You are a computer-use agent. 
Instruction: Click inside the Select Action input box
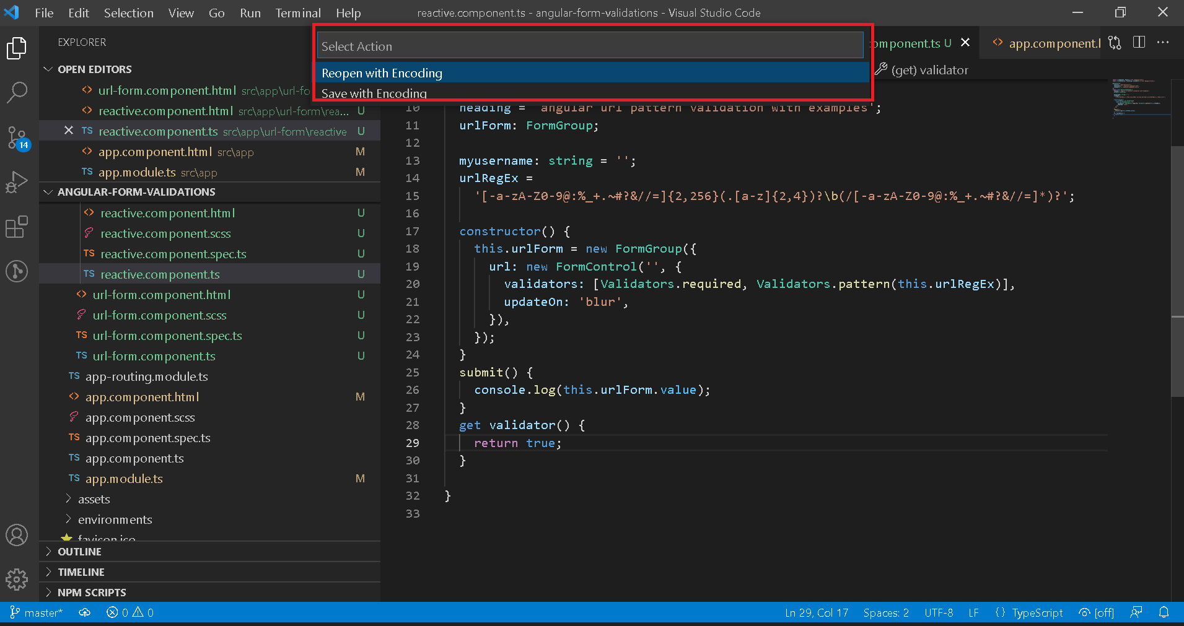pyautogui.click(x=587, y=45)
